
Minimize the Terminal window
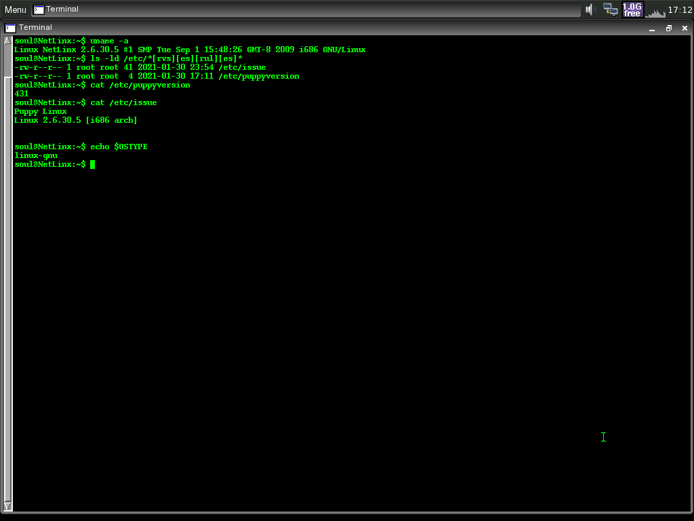651,28
